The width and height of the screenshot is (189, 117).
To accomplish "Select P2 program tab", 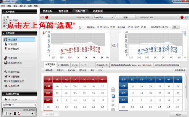I will [64, 65].
